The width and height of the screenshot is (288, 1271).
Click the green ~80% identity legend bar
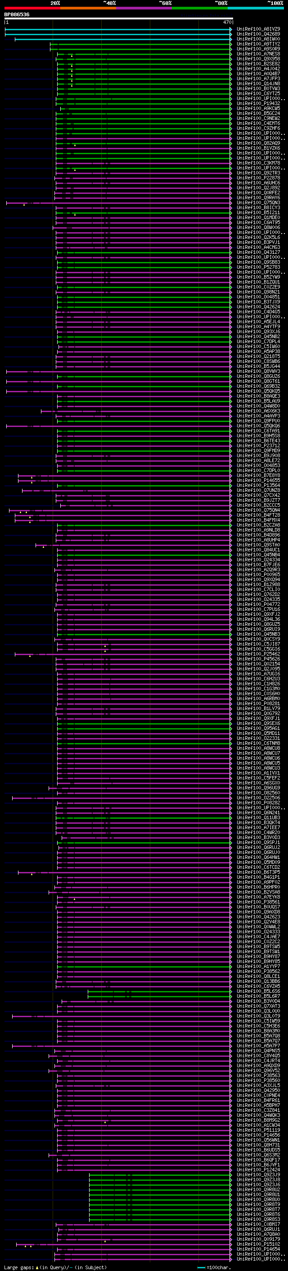click(200, 9)
